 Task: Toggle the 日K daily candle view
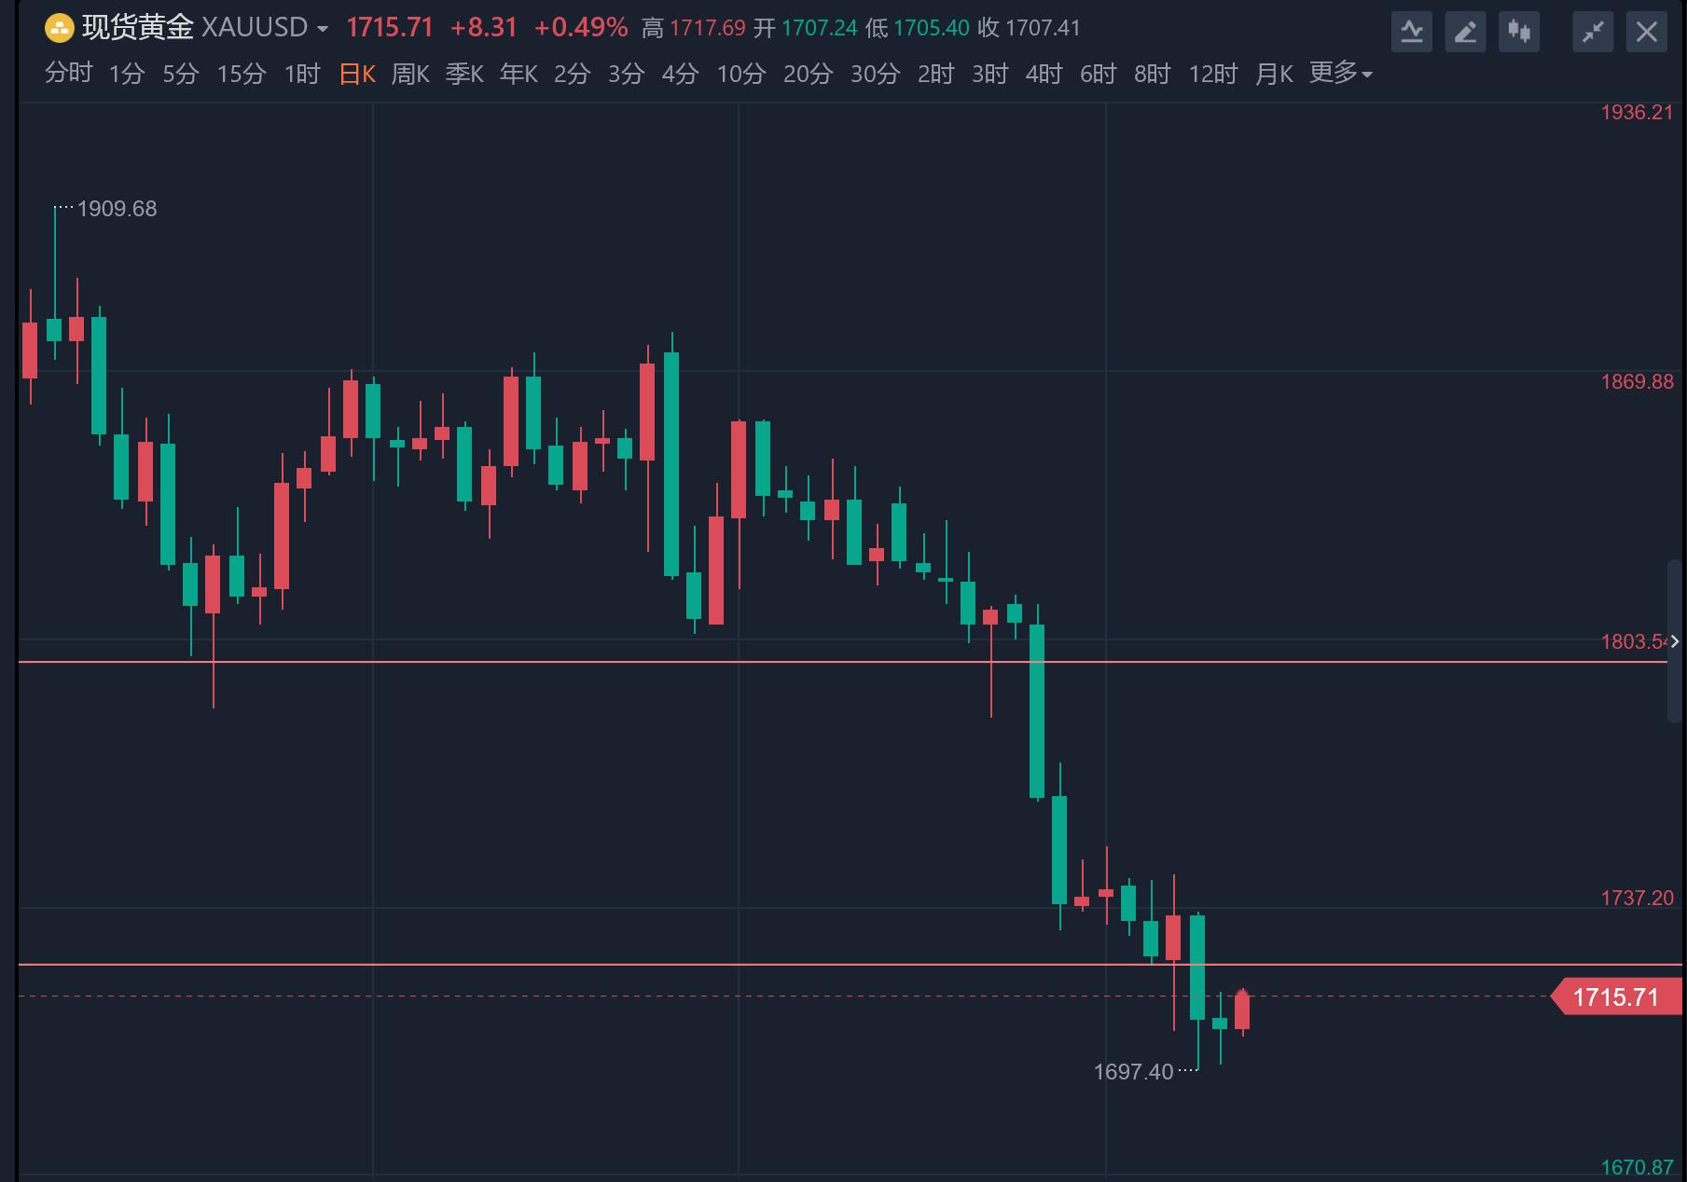tap(355, 74)
